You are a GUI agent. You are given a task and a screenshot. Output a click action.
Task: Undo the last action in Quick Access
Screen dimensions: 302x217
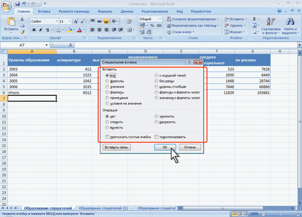(x=24, y=3)
